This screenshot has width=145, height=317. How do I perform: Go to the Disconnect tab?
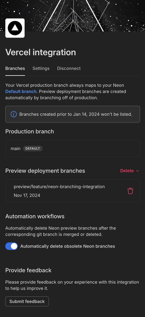pos(69,68)
